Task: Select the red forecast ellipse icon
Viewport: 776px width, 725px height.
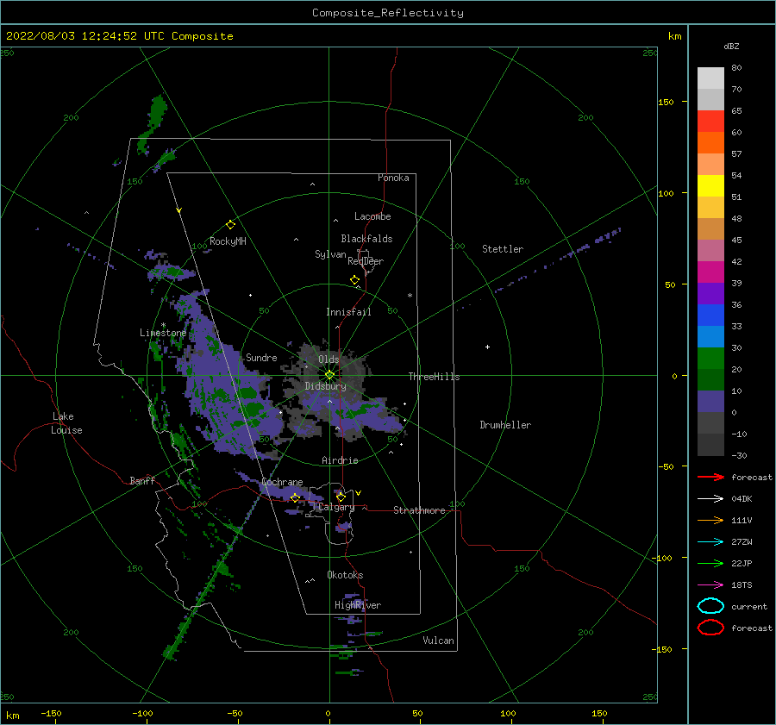Action: pyautogui.click(x=710, y=628)
